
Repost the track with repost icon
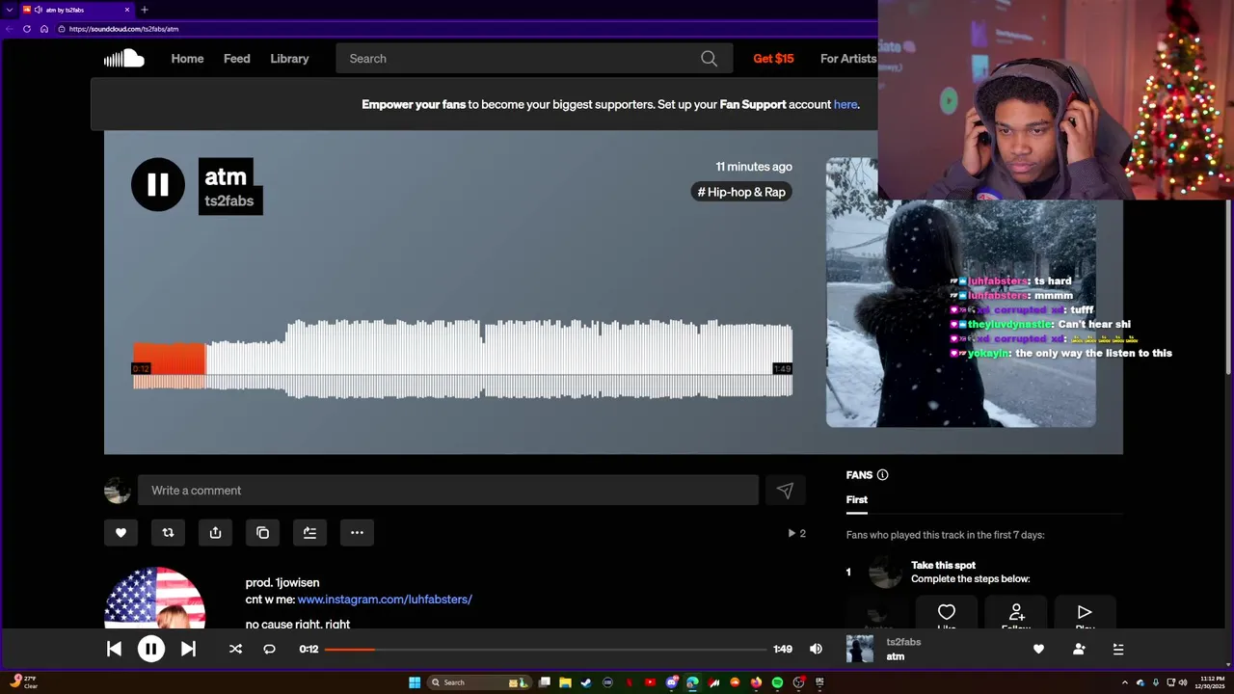point(168,532)
